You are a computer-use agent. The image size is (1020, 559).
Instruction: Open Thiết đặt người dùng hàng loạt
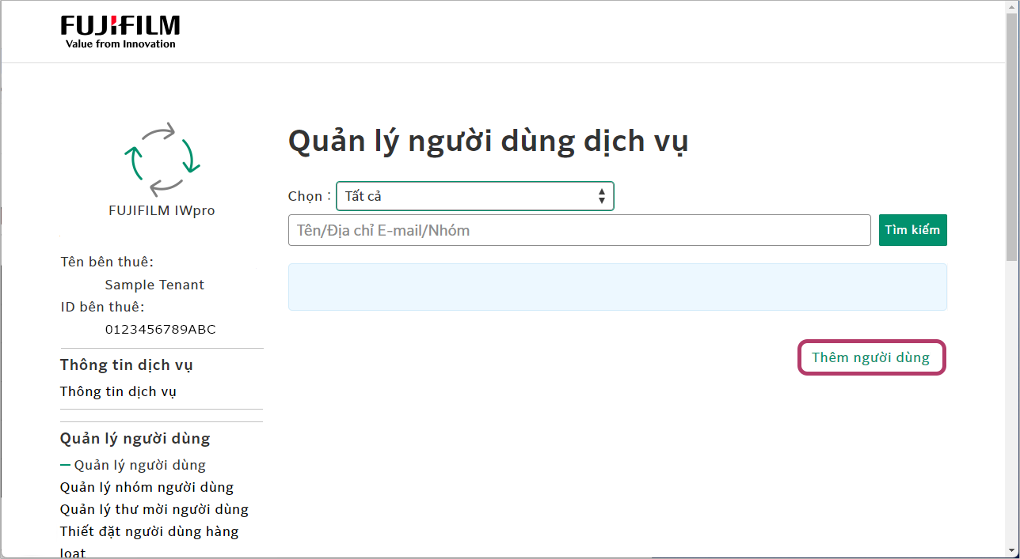pyautogui.click(x=149, y=542)
